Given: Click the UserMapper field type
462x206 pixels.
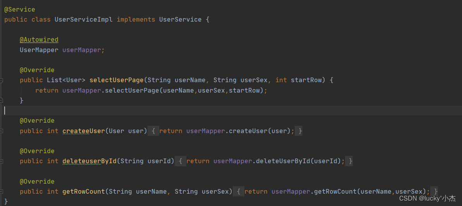Looking at the screenshot, I should [x=39, y=50].
